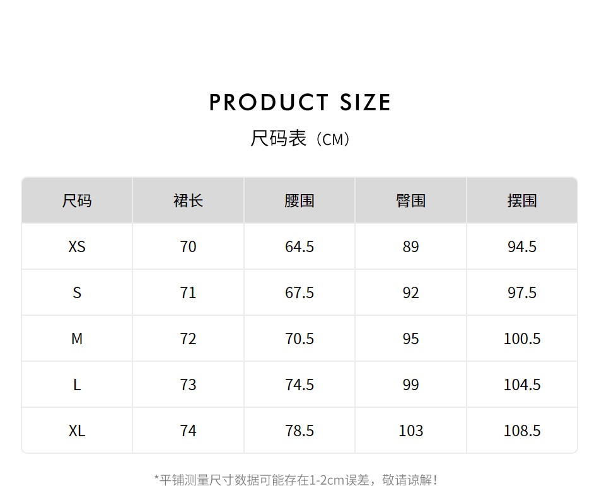Select the S size row label
This screenshot has height=486, width=599.
(77, 292)
